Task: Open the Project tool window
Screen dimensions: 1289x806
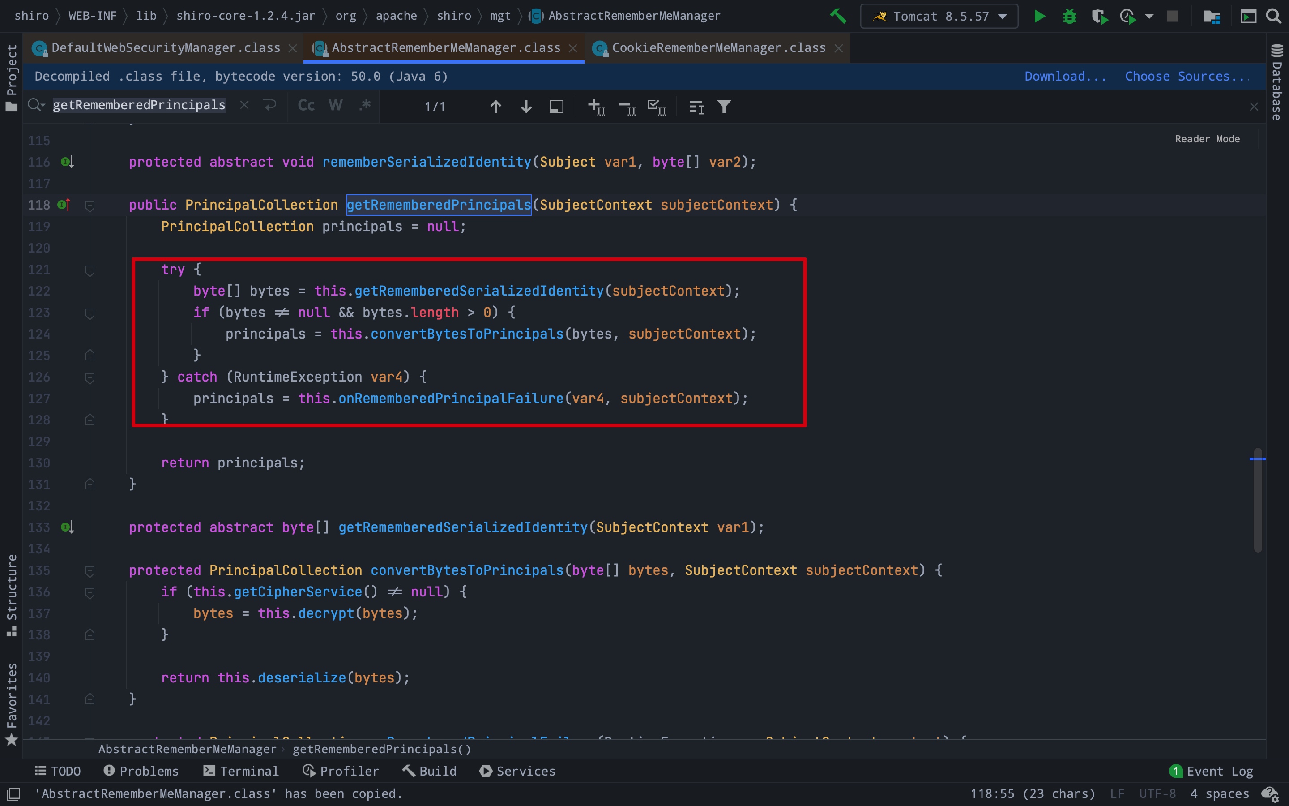Action: 11,77
